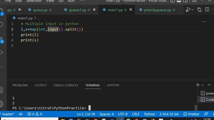Select the Code terminal in the list
Screen dimensions: 214x120
[207, 99]
